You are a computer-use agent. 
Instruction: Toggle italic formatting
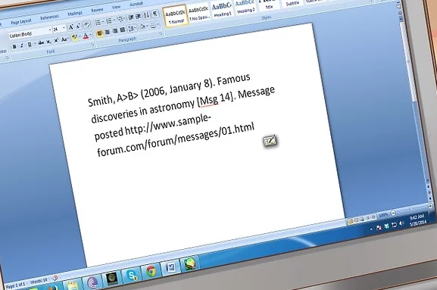click(x=22, y=45)
